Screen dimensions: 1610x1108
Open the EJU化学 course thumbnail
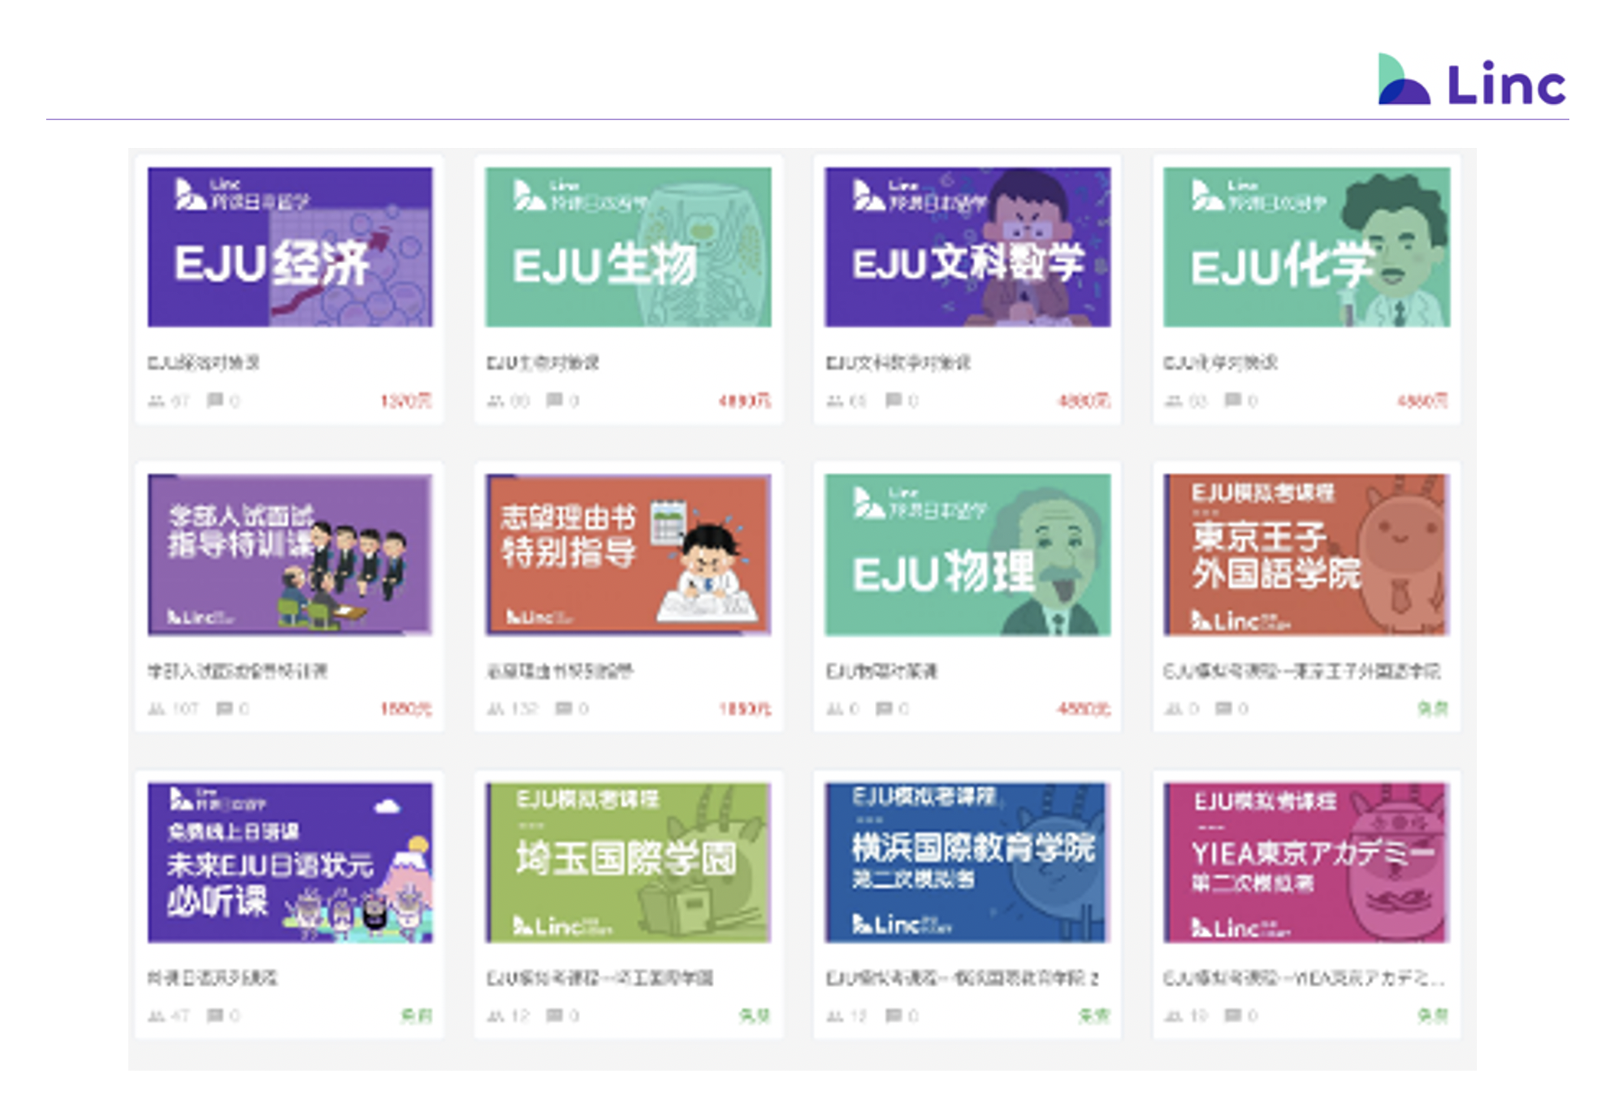click(1306, 247)
